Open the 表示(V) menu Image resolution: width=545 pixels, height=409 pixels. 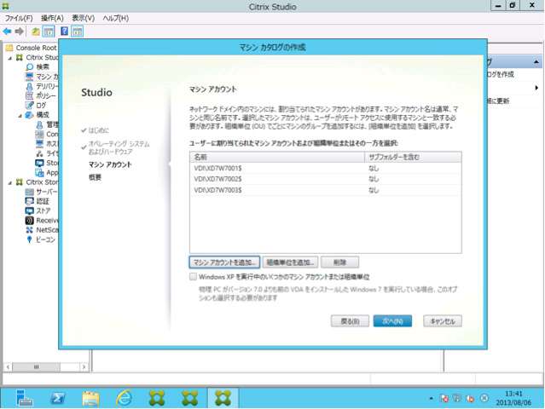click(x=83, y=18)
